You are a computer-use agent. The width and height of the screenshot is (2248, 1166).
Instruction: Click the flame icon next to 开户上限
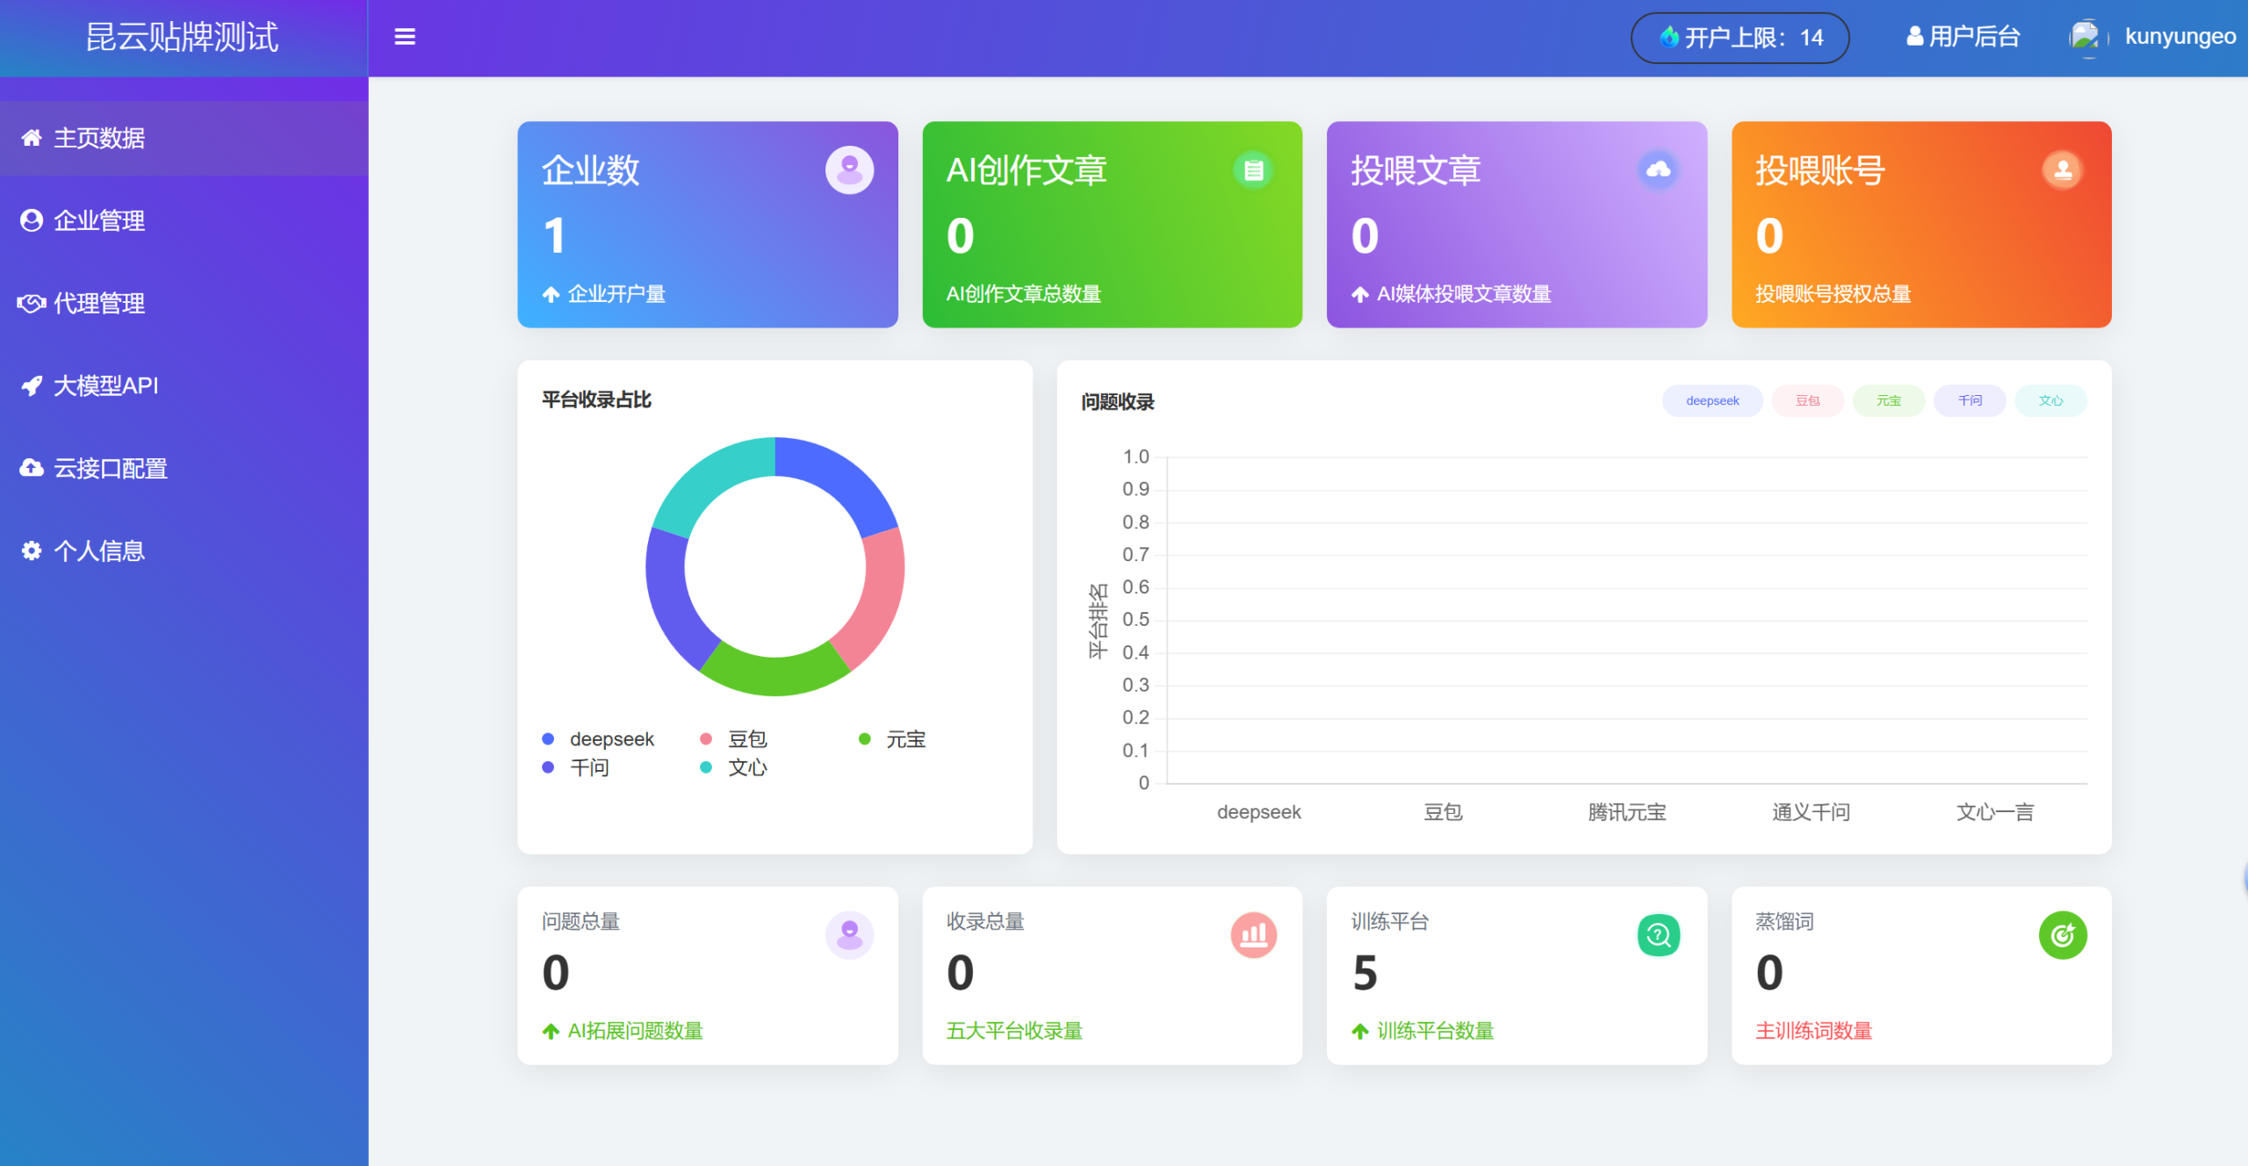(x=1668, y=37)
